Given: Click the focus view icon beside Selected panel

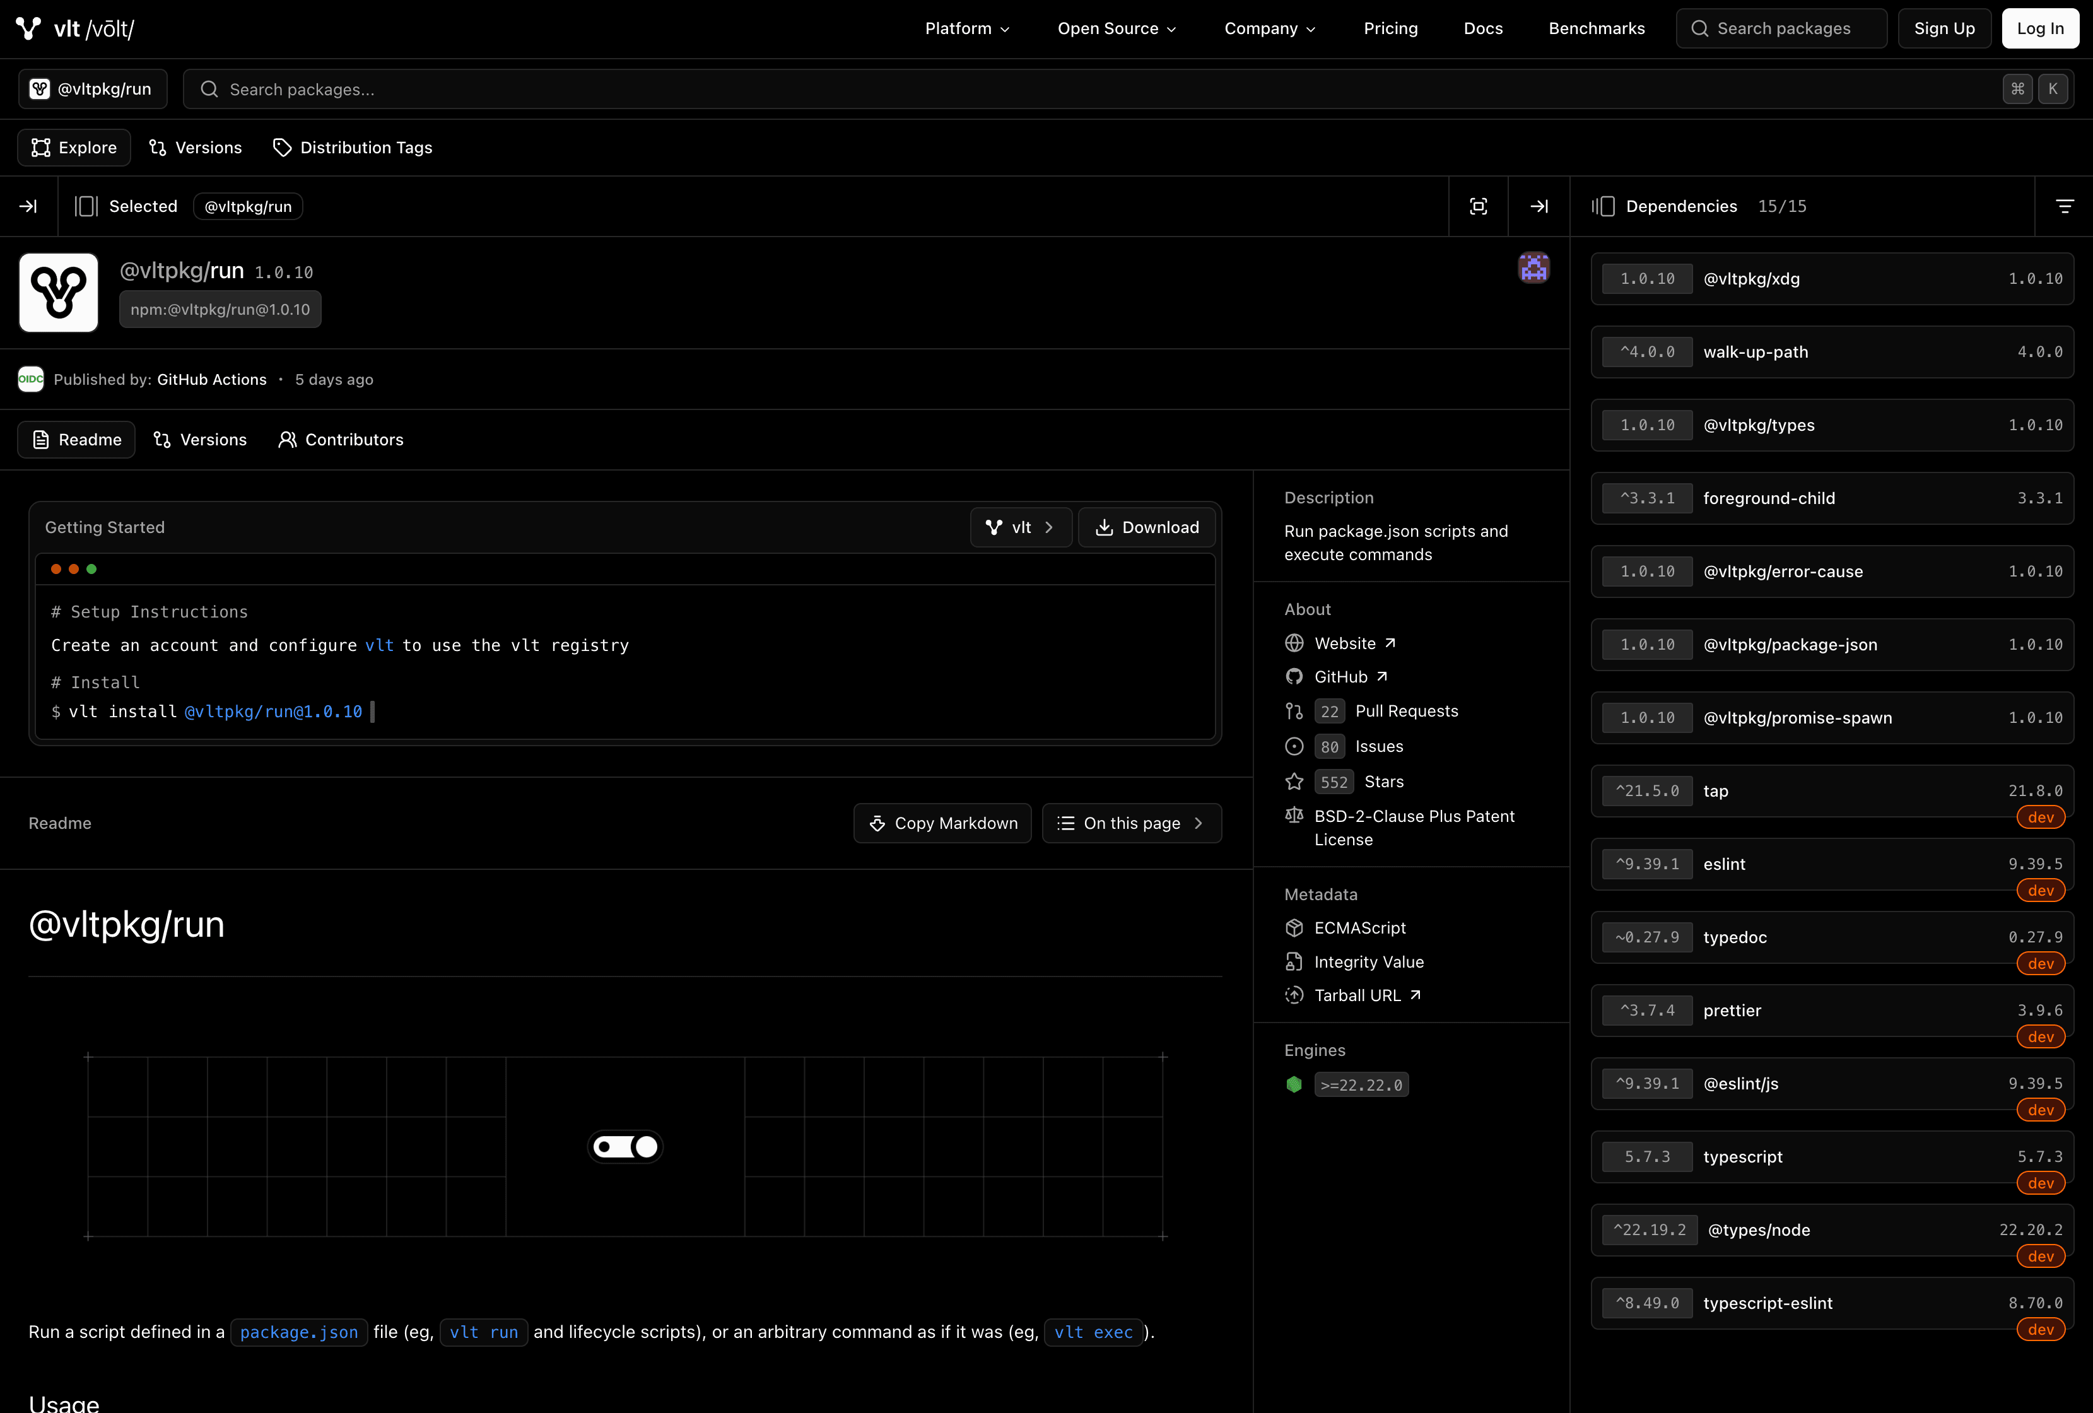Looking at the screenshot, I should (1478, 206).
